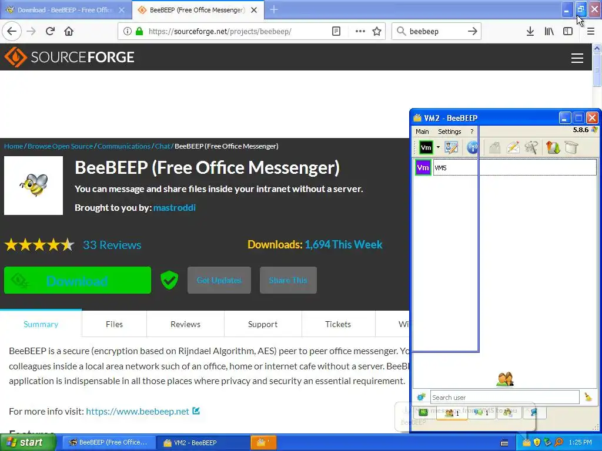
Task: Click the Chat breadcrumb link
Action: coord(162,146)
